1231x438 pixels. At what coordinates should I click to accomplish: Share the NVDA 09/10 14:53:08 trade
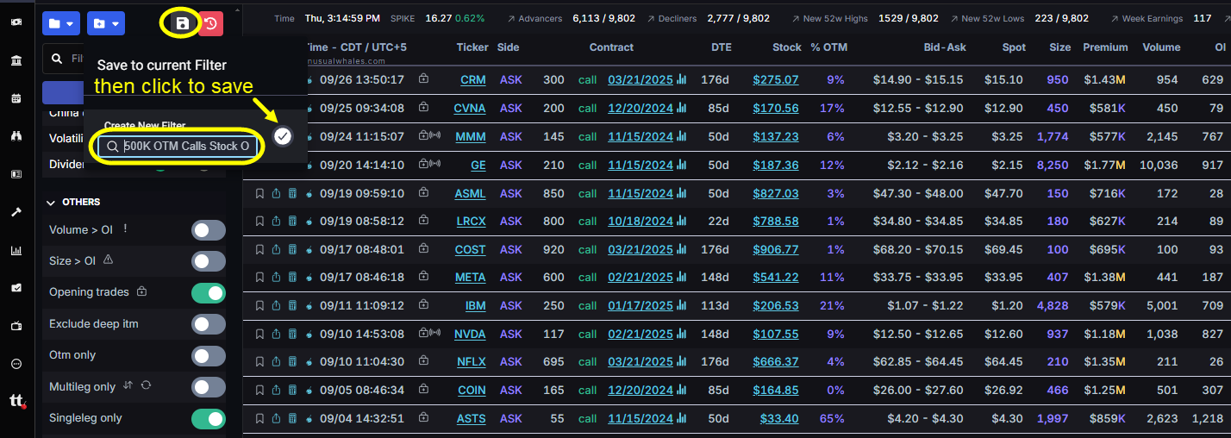(276, 335)
